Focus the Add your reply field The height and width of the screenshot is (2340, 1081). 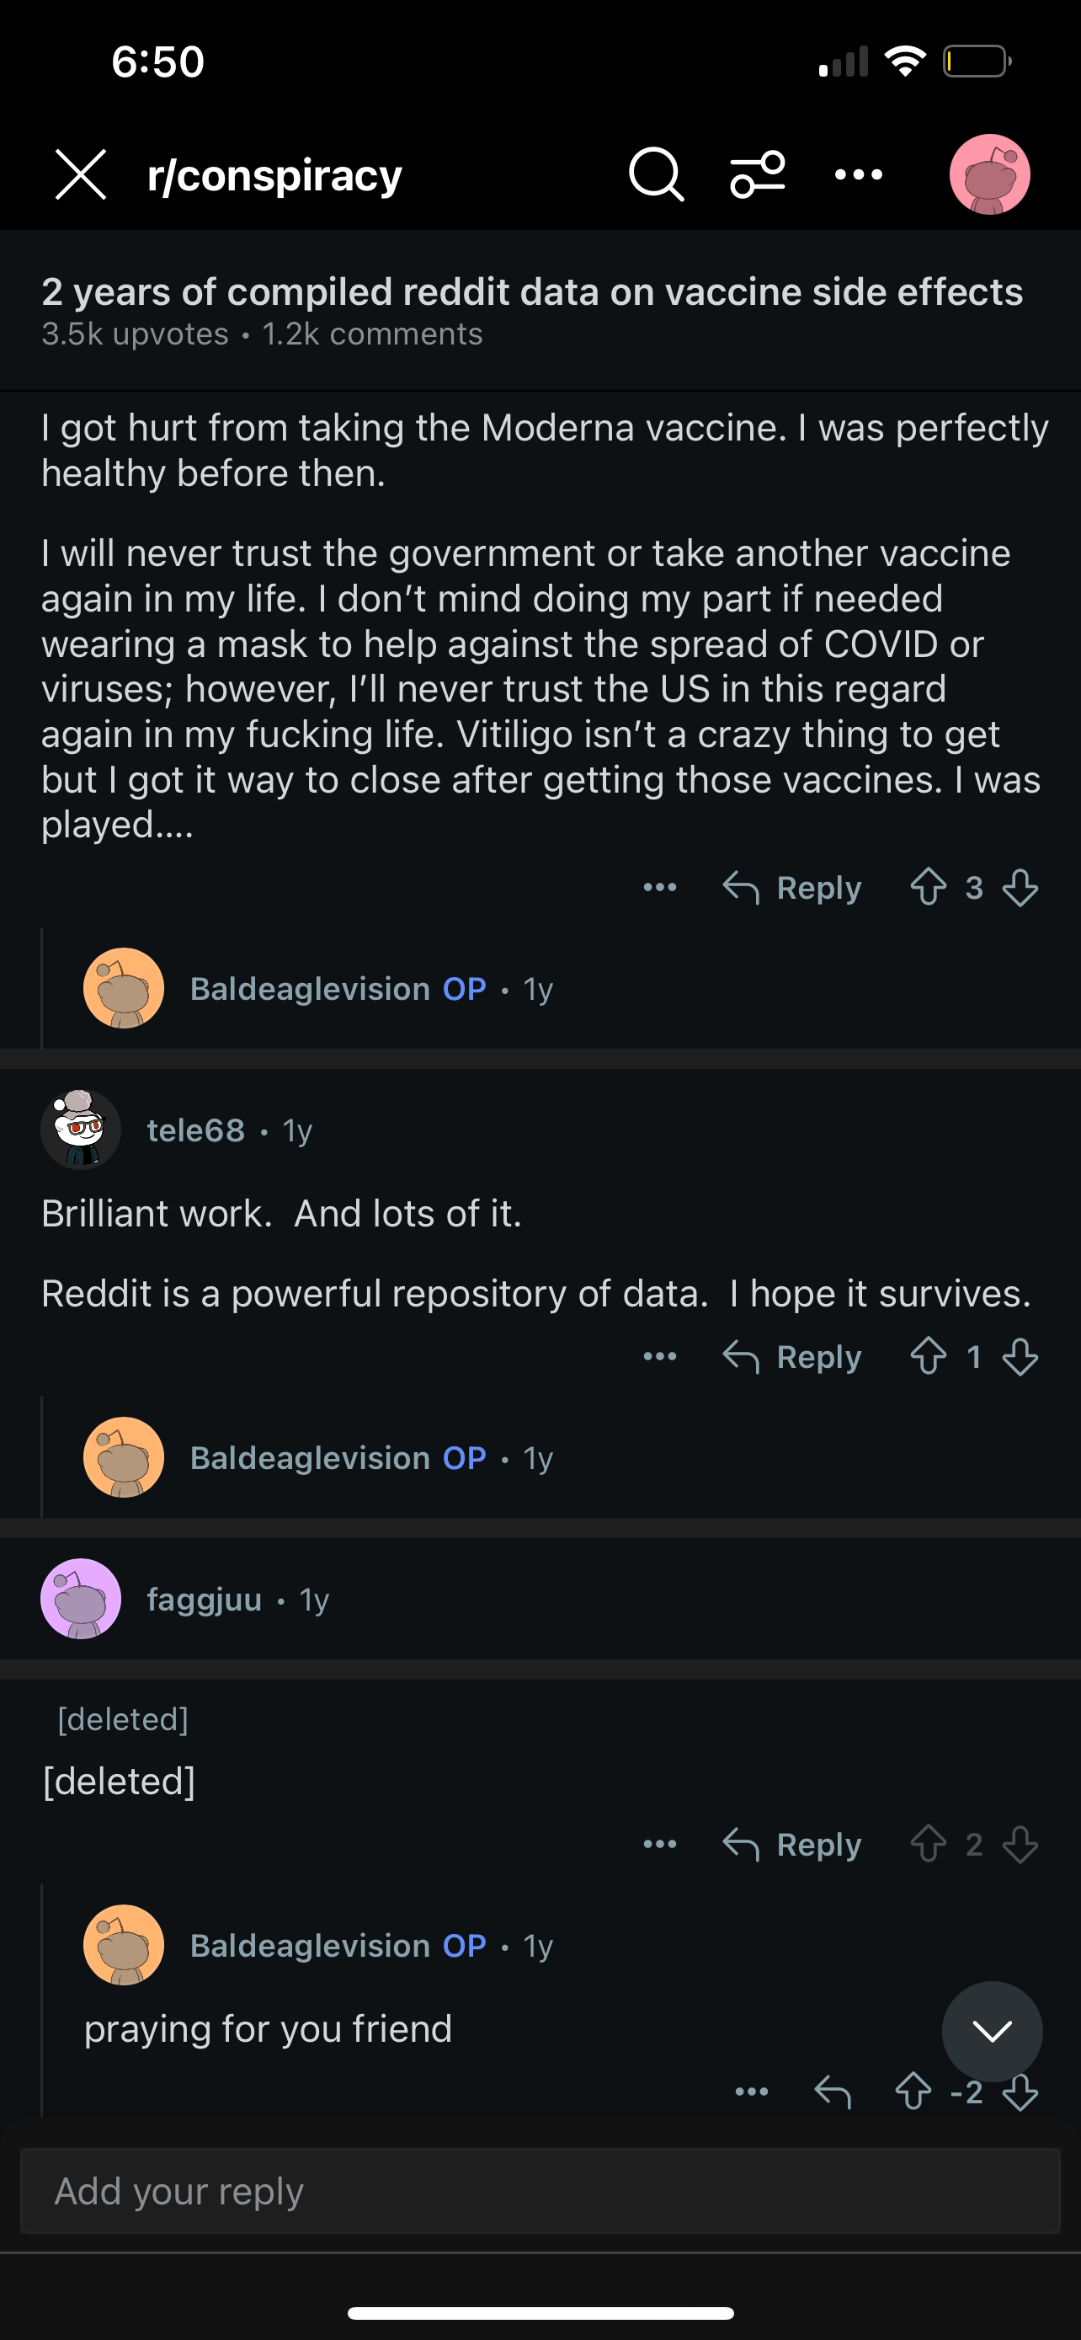[540, 2191]
